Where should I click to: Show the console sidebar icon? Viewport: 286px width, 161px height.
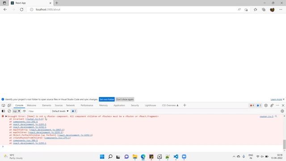click(3, 111)
